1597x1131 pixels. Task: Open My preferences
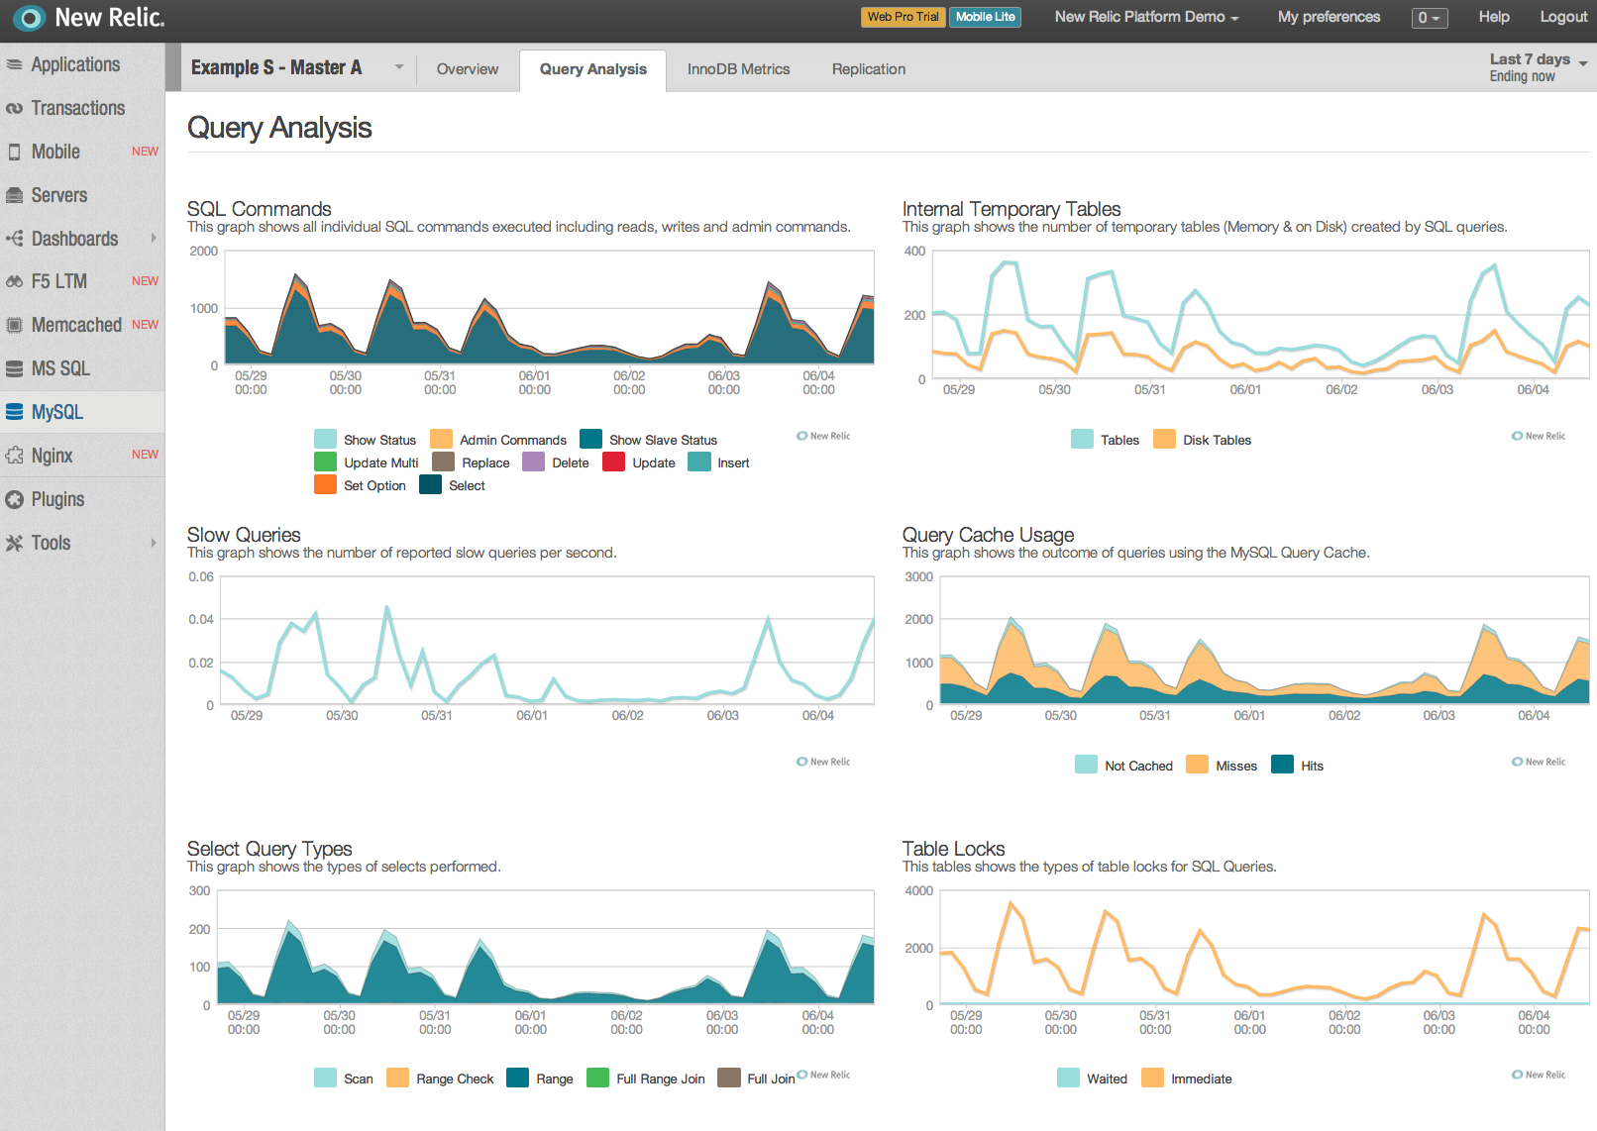tap(1329, 17)
